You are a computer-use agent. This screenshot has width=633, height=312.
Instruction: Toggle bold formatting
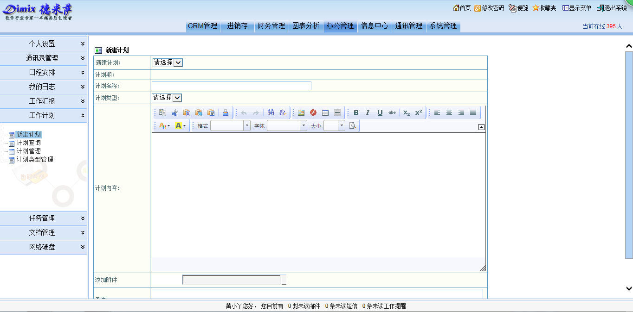pyautogui.click(x=356, y=112)
